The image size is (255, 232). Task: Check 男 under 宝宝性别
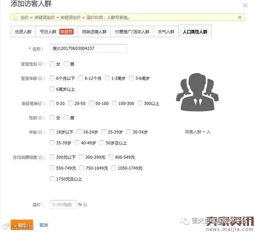click(x=66, y=64)
